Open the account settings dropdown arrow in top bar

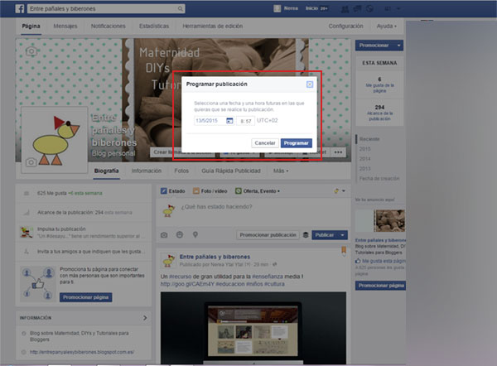(398, 9)
